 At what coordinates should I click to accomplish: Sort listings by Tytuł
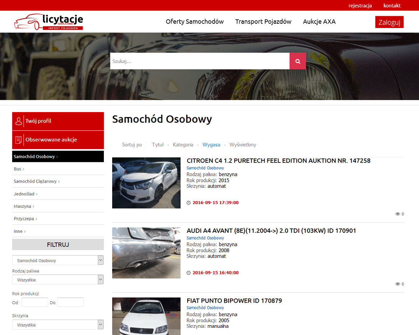158,144
